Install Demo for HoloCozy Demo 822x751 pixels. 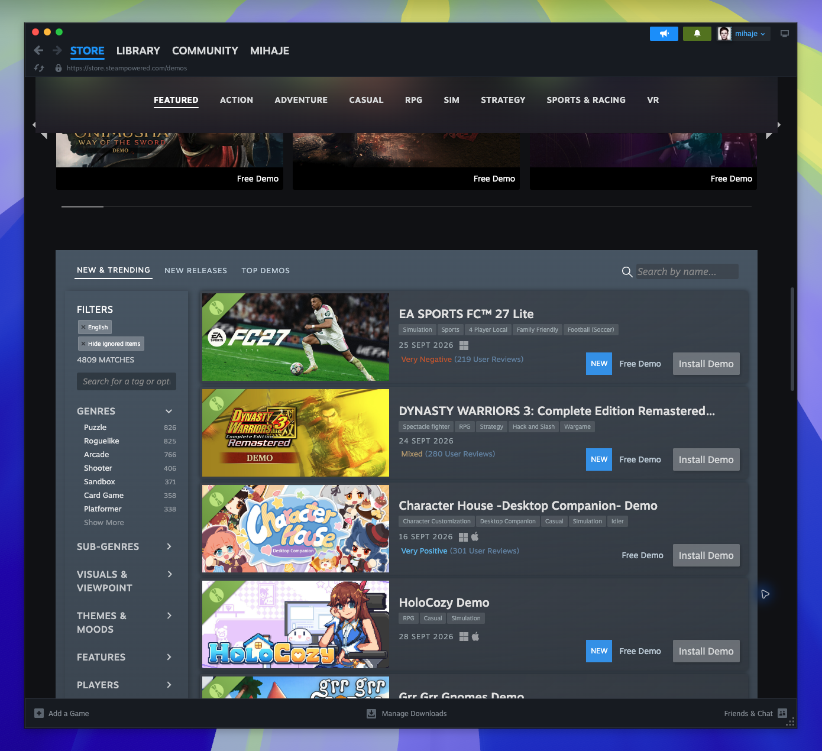point(706,651)
